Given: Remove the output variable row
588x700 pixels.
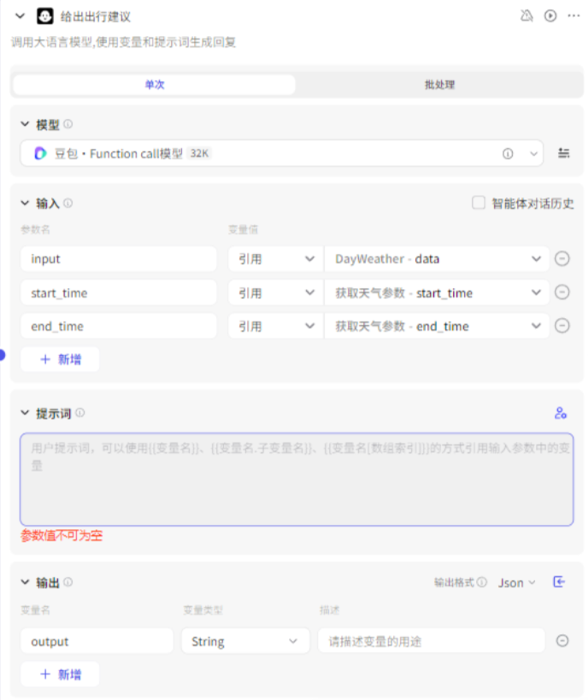Looking at the screenshot, I should (x=562, y=641).
